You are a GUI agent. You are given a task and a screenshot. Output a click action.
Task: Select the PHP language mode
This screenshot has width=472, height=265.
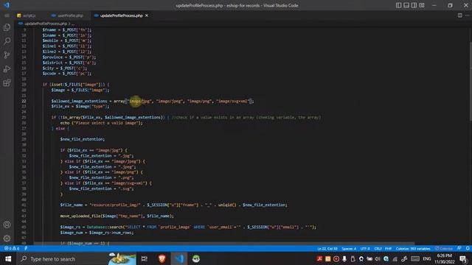click(x=389, y=249)
